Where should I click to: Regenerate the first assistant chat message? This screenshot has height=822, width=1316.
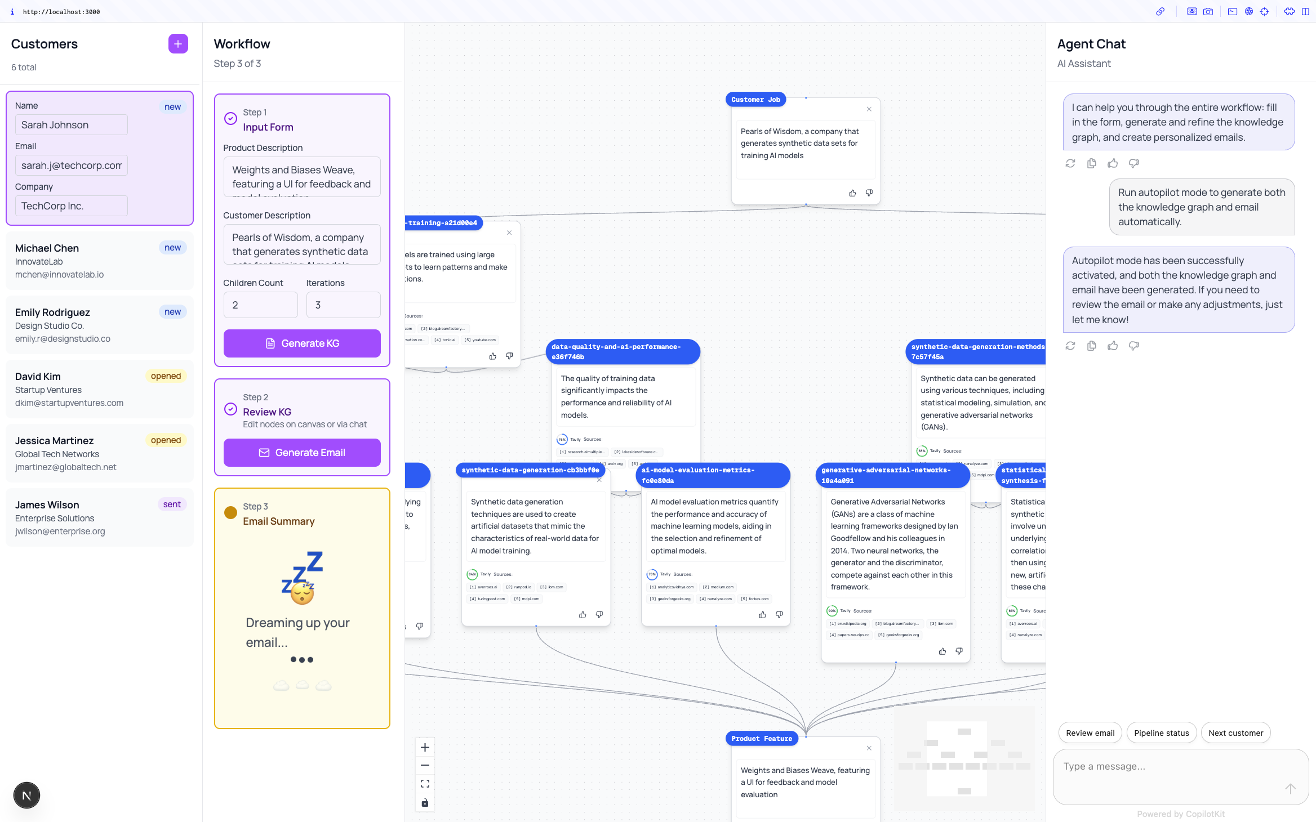(x=1070, y=163)
